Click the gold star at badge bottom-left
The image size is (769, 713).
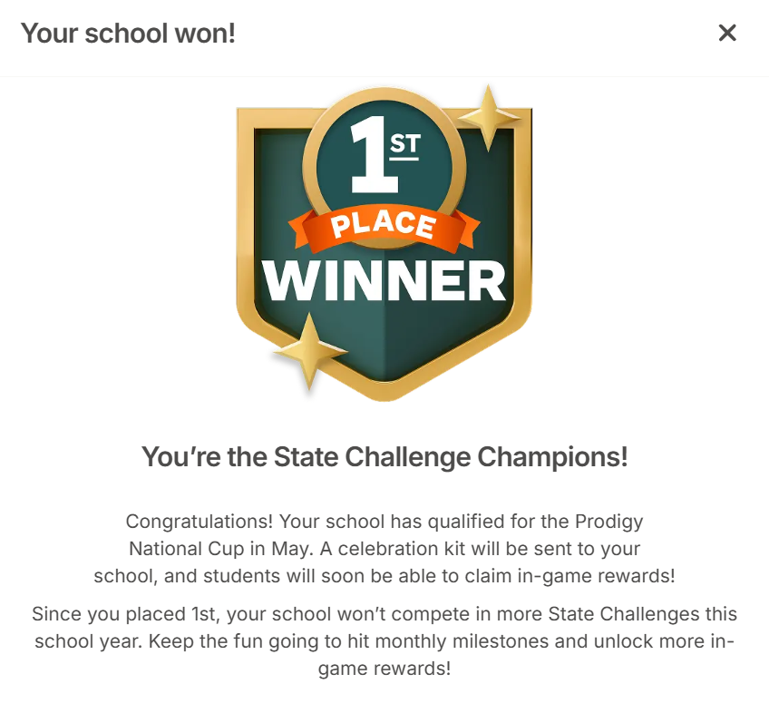click(x=310, y=352)
